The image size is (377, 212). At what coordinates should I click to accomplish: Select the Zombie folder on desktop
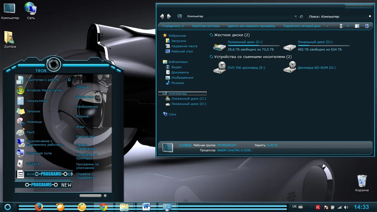[x=10, y=40]
